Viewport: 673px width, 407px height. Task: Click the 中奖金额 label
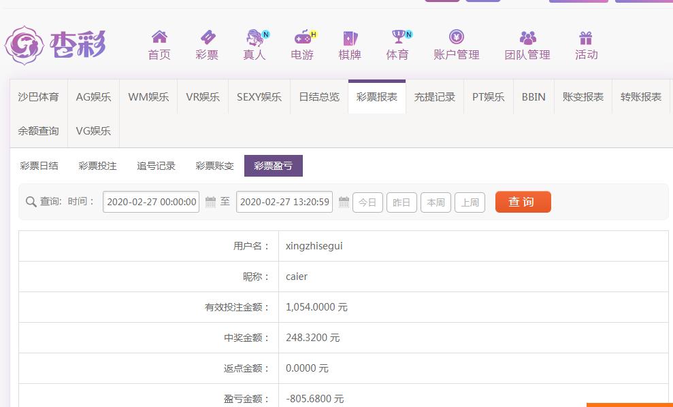(247, 338)
